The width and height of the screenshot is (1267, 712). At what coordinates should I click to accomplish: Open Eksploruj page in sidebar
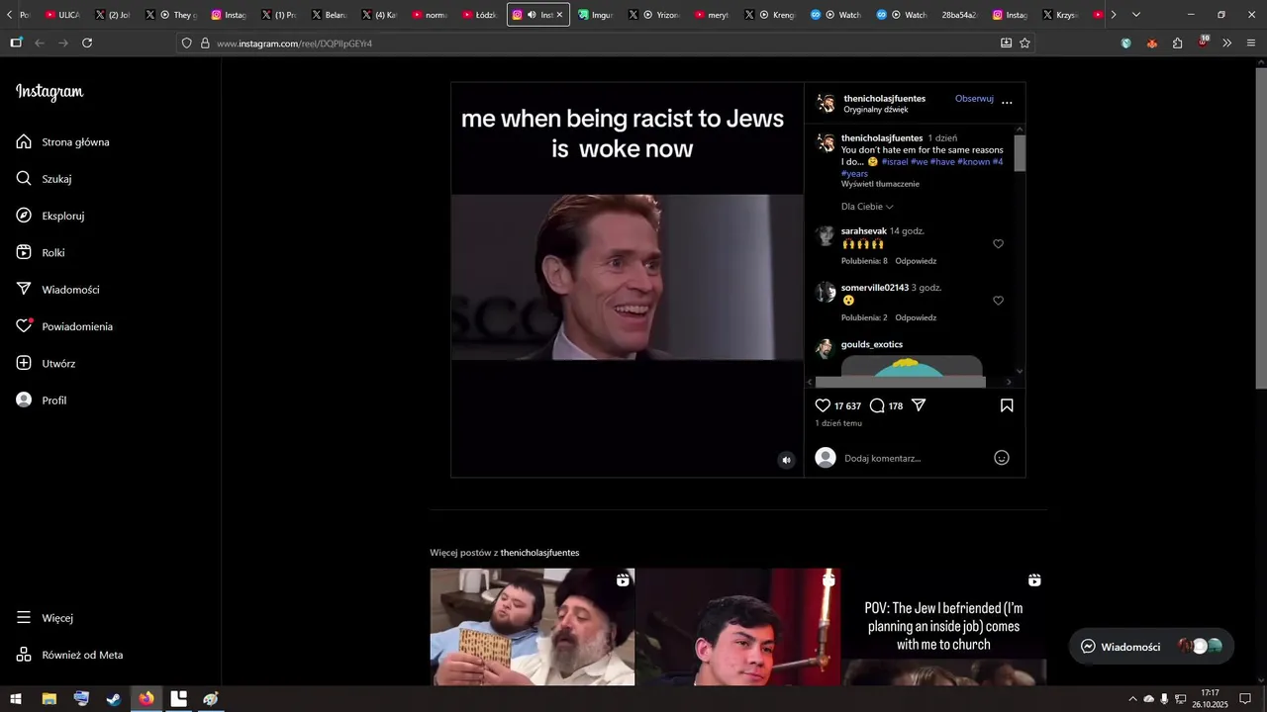[49, 216]
